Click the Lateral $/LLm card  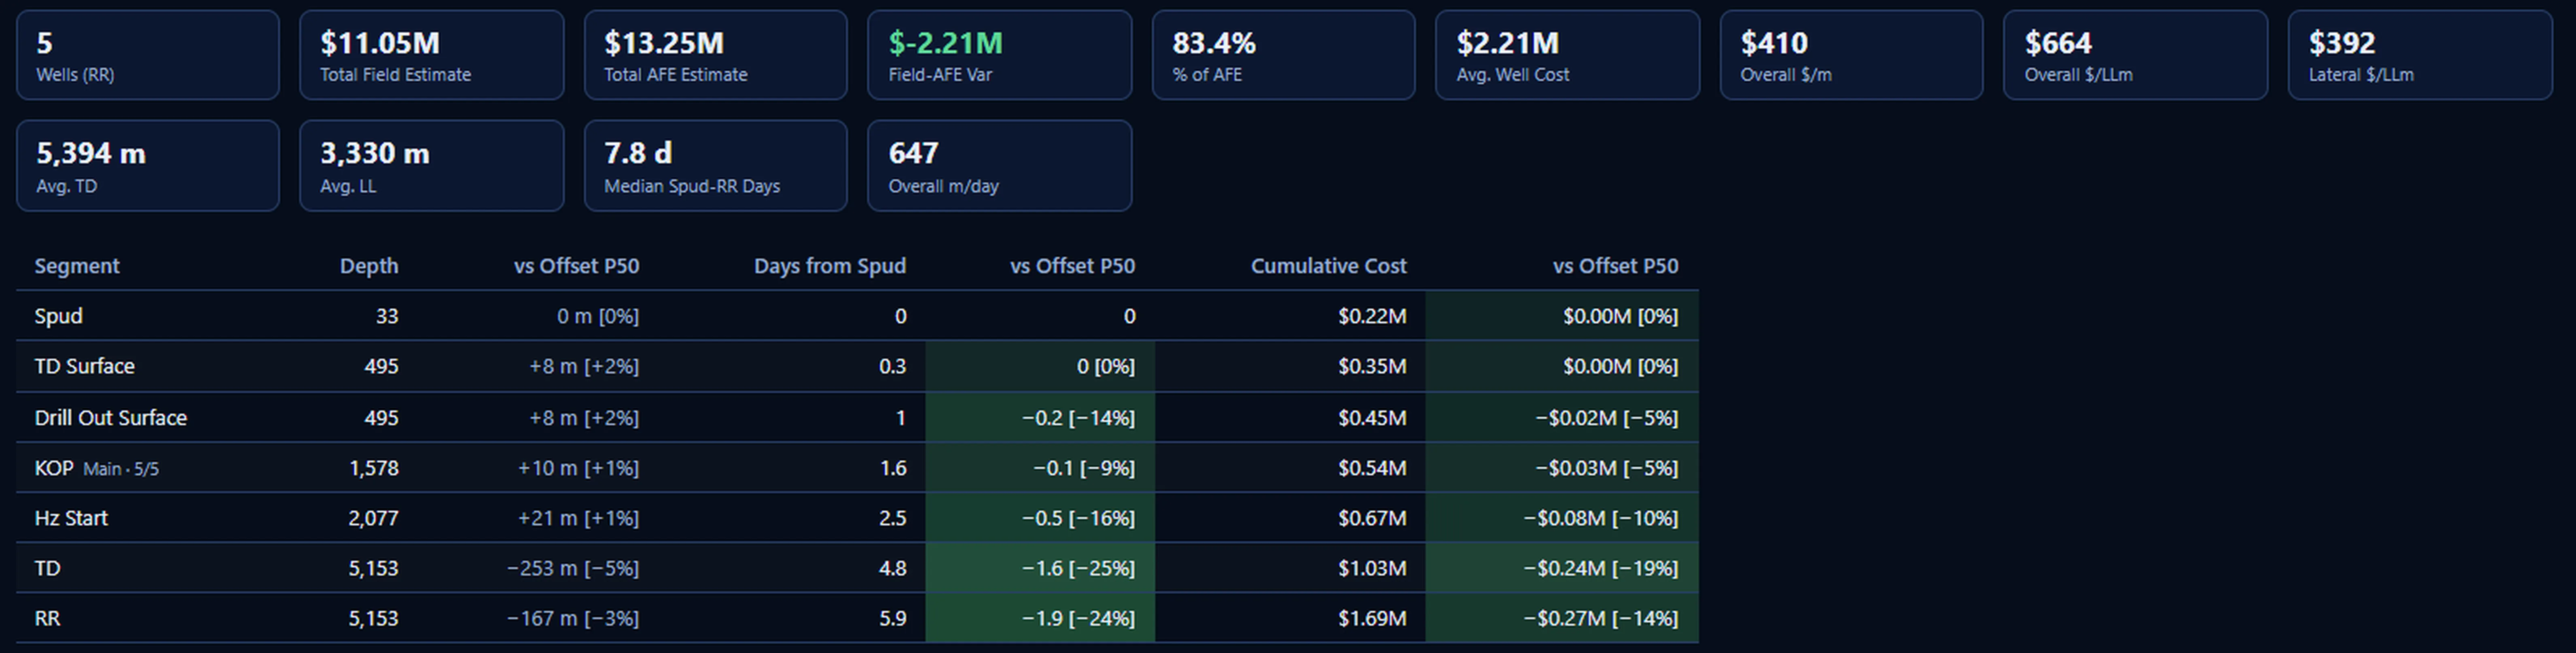tap(2420, 55)
